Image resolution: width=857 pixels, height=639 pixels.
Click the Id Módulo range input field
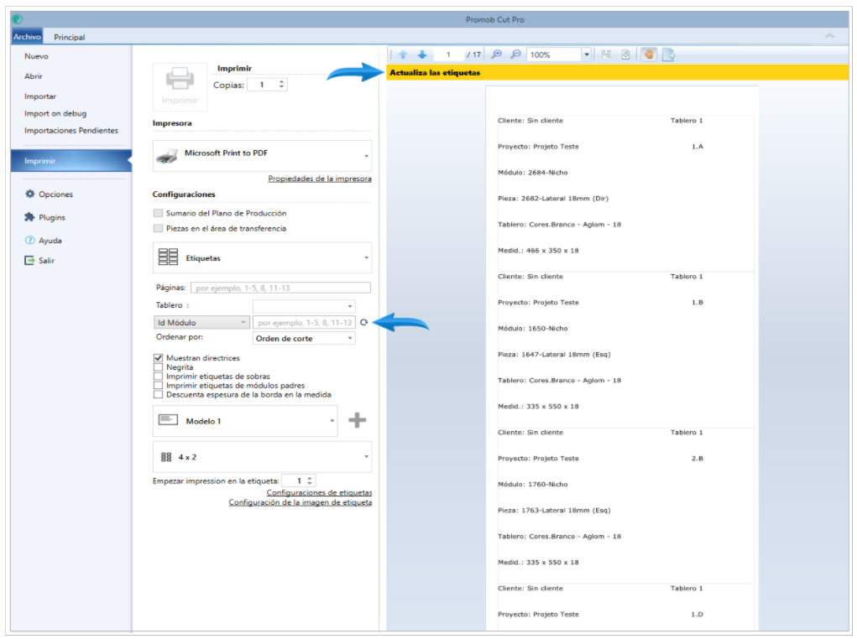[304, 323]
